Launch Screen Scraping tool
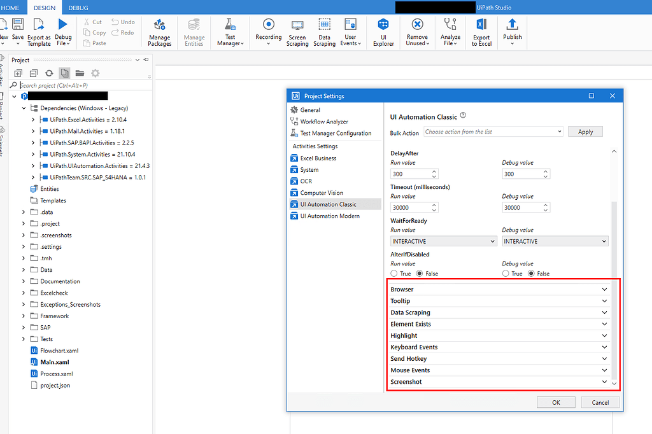 297,32
